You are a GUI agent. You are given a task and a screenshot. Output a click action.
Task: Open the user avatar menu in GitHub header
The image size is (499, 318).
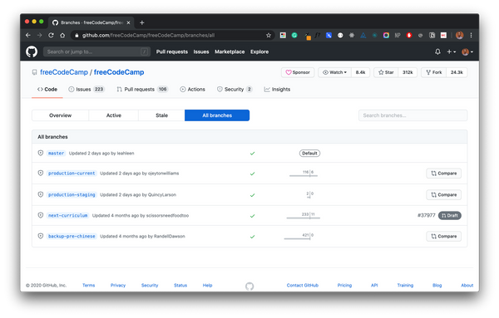467,51
